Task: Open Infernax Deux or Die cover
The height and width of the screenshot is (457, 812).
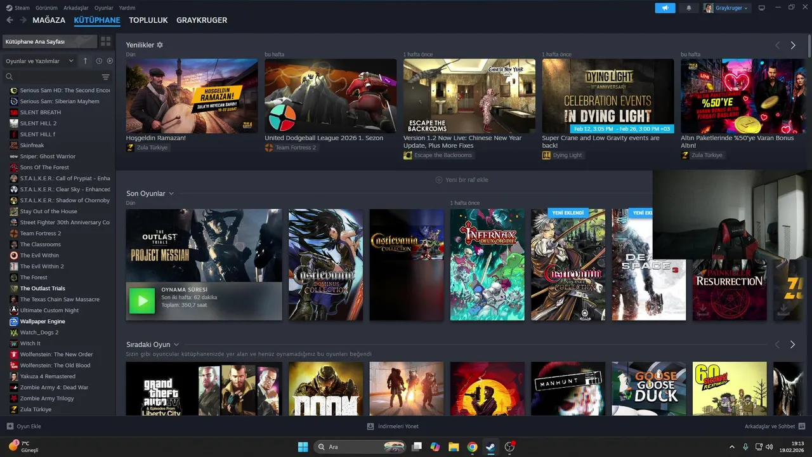Action: [487, 265]
